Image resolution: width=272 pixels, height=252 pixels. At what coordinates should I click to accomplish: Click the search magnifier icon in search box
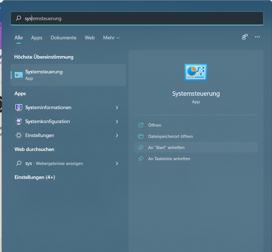(18, 18)
